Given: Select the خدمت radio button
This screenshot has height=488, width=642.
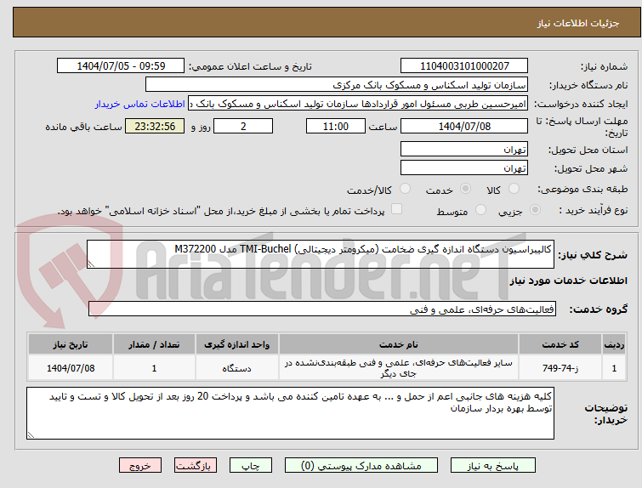Looking at the screenshot, I should pyautogui.click(x=465, y=189).
